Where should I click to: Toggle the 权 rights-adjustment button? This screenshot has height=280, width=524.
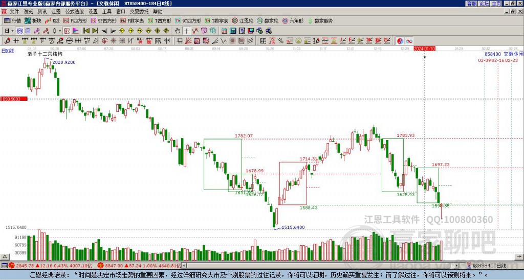(67, 31)
